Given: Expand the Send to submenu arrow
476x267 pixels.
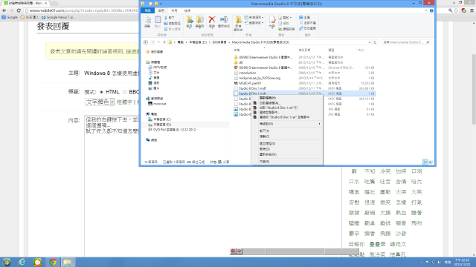Looking at the screenshot, I should click(x=319, y=124).
